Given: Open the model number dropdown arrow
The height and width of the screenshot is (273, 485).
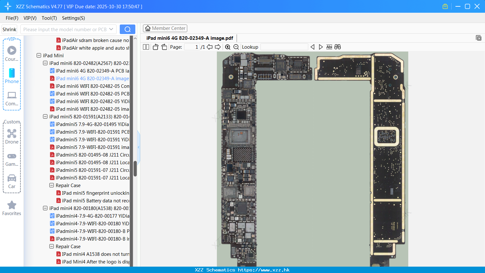Looking at the screenshot, I should click(111, 29).
